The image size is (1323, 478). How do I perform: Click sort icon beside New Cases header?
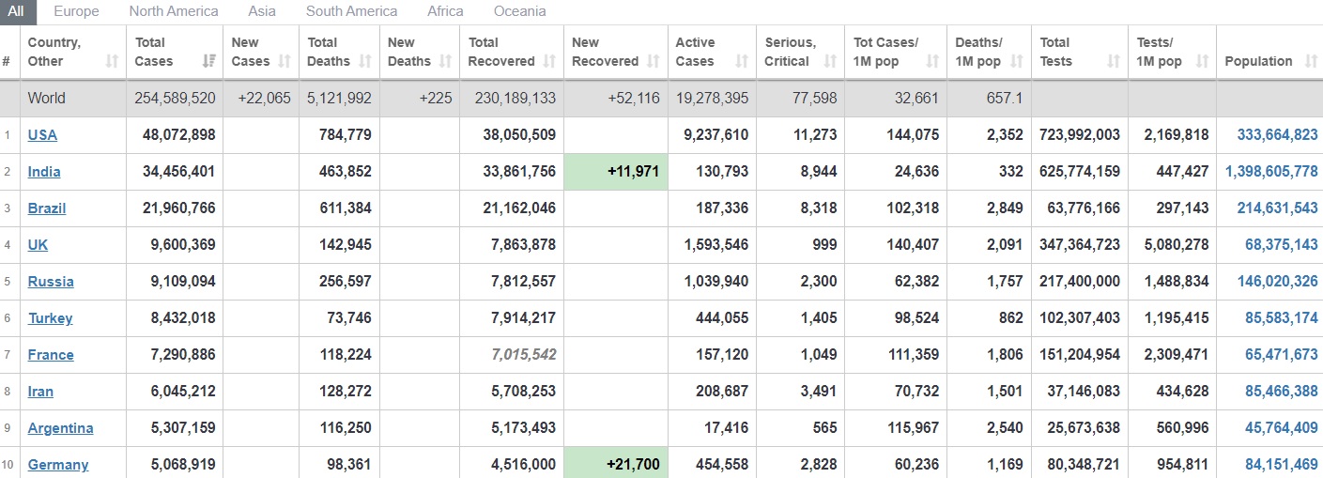click(285, 62)
